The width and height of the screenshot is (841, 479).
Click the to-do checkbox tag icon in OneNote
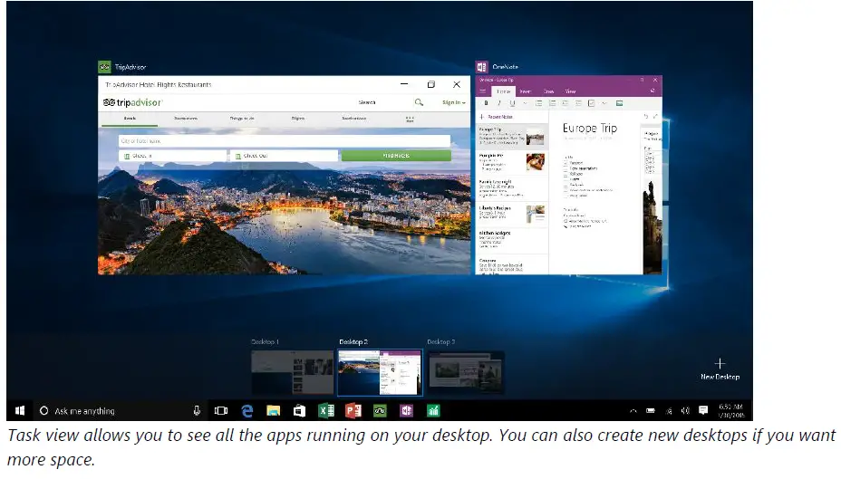pyautogui.click(x=591, y=103)
